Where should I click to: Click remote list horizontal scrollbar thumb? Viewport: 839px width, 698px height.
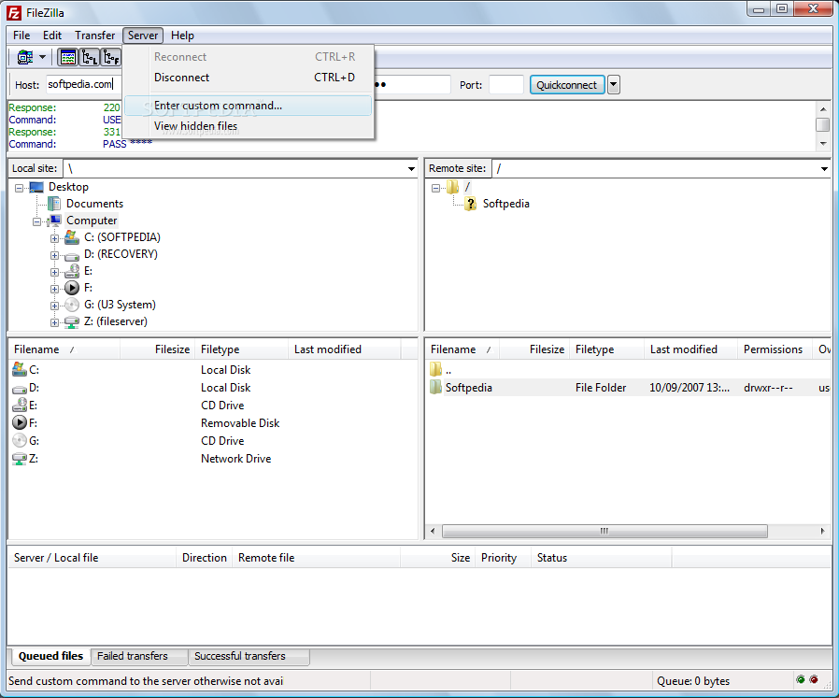(604, 531)
